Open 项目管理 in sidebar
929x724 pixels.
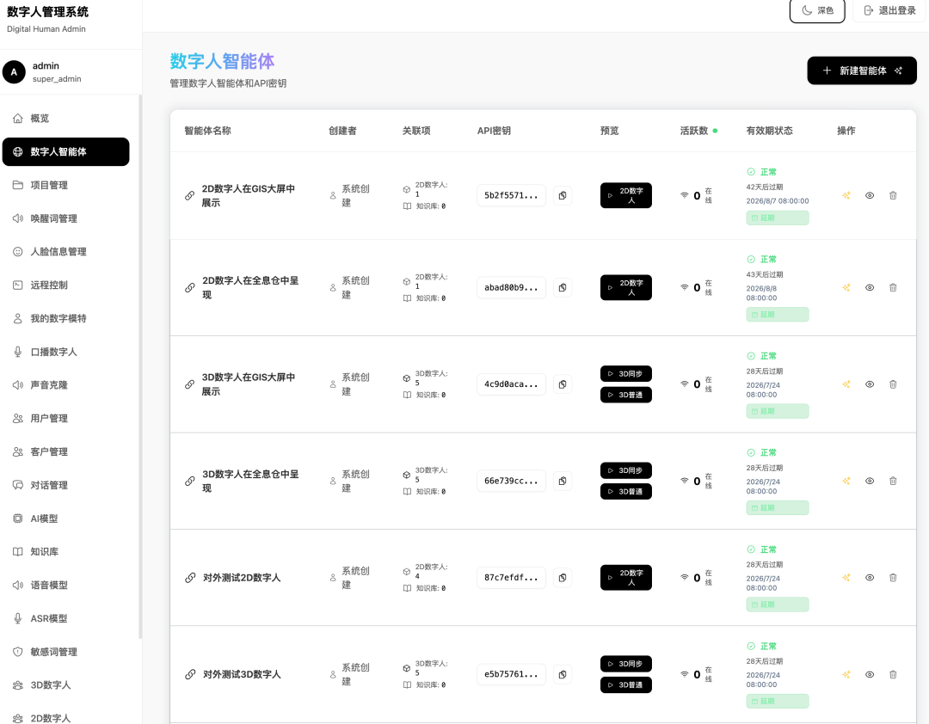pos(65,186)
